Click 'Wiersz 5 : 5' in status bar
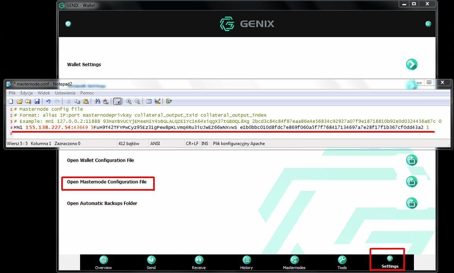Image resolution: width=454 pixels, height=273 pixels. [17, 144]
